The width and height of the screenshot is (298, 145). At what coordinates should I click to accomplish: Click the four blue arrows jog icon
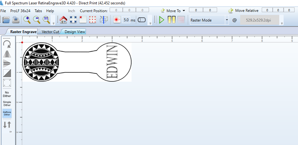(x=73, y=20)
